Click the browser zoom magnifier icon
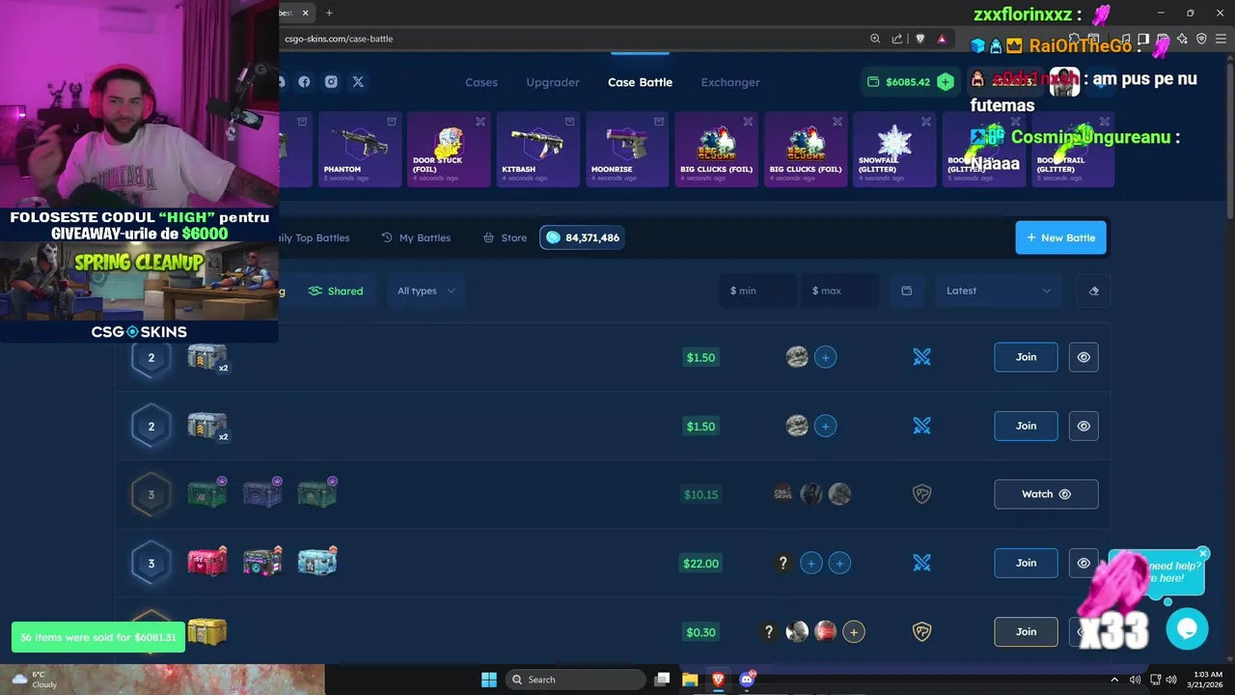1235x695 pixels. pyautogui.click(x=875, y=39)
